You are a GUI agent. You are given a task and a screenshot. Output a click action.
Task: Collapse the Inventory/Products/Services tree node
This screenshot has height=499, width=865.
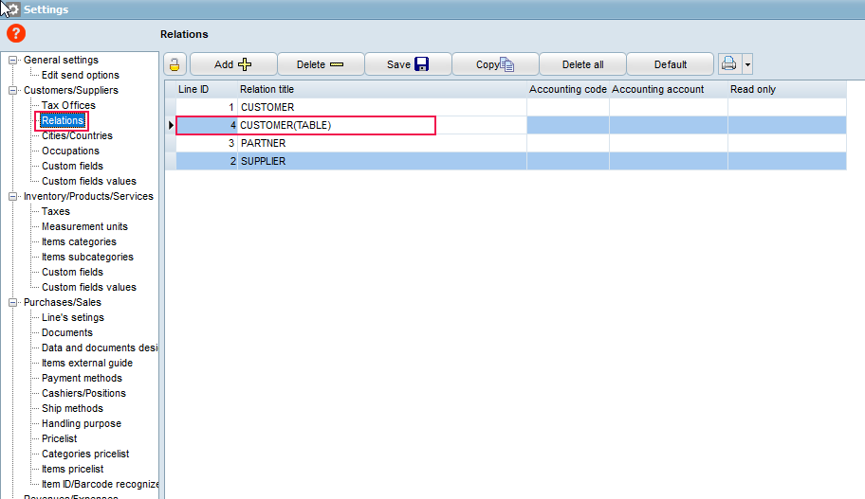click(x=13, y=197)
